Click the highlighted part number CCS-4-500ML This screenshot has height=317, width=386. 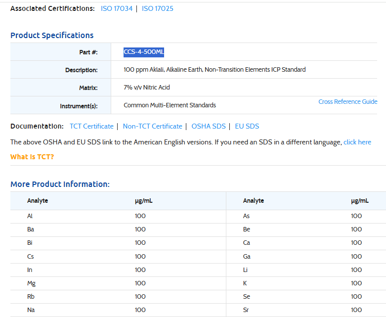(143, 52)
